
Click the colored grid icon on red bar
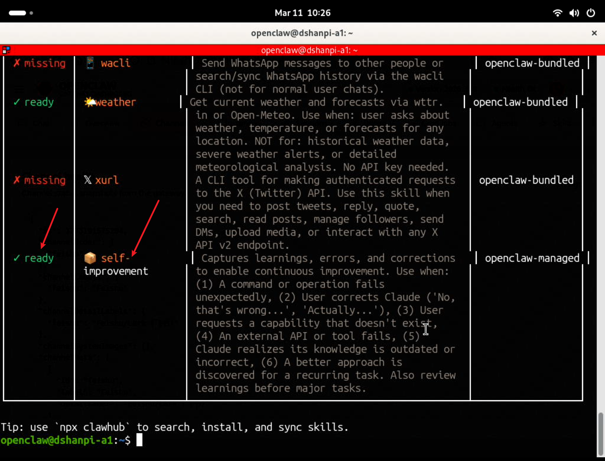click(x=6, y=50)
